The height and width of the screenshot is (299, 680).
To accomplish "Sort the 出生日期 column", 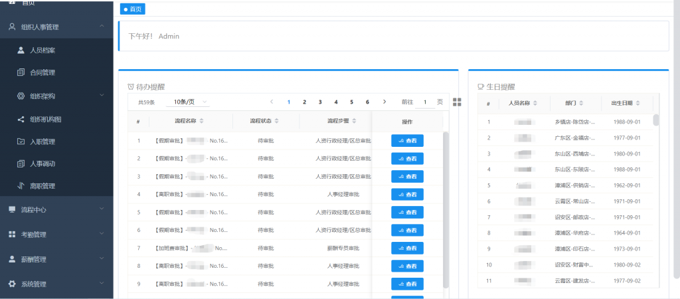I will tap(638, 103).
